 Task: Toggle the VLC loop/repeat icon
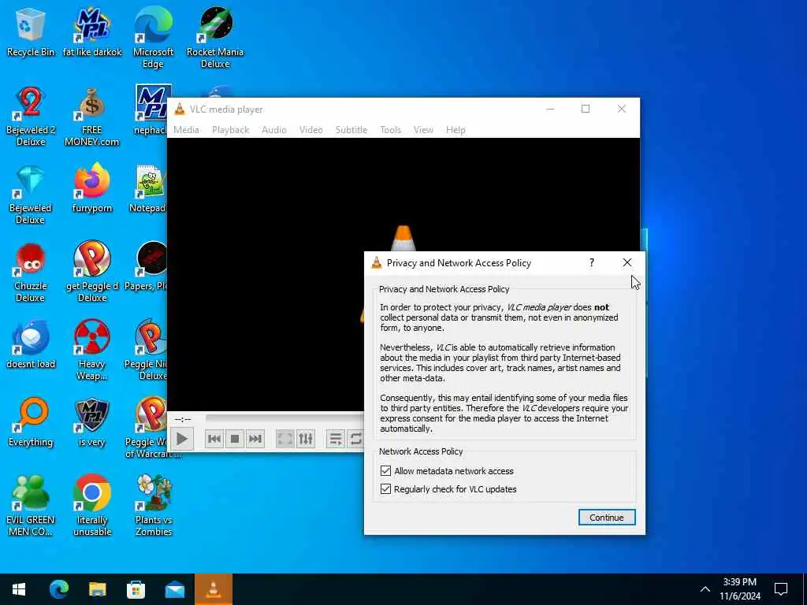coord(355,439)
